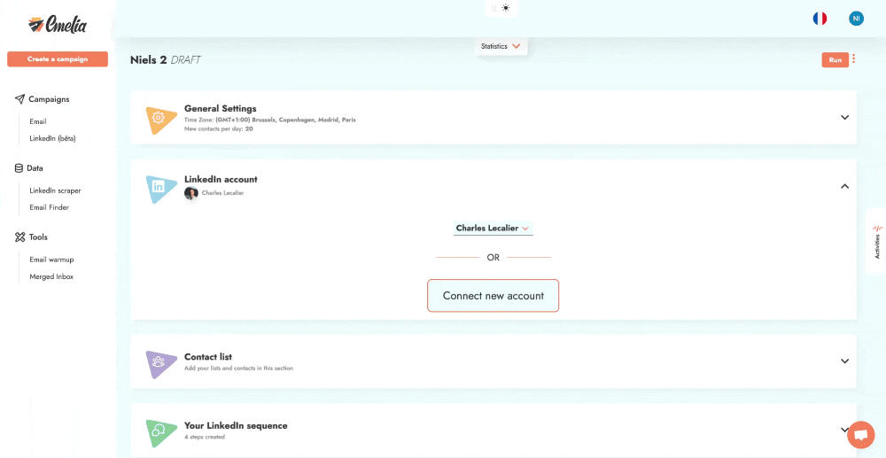Click the Emelia logo
886x458 pixels.
click(58, 25)
